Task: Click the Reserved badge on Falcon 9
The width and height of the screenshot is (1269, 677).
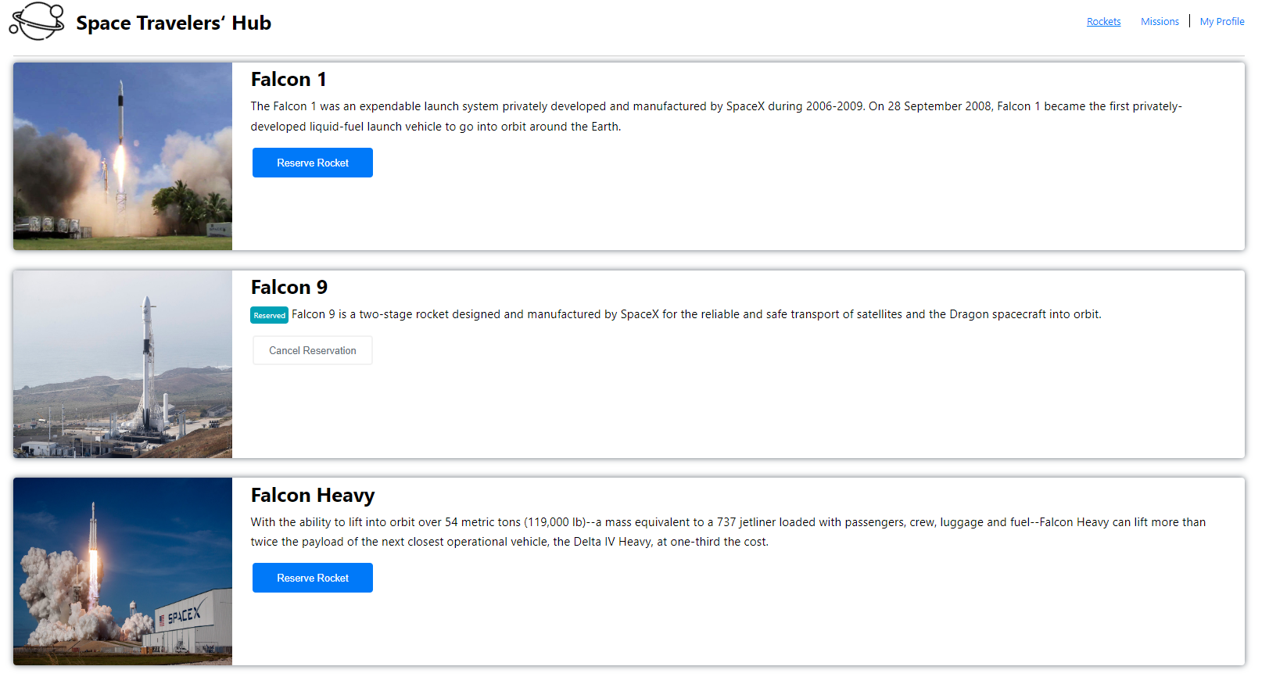Action: [269, 315]
